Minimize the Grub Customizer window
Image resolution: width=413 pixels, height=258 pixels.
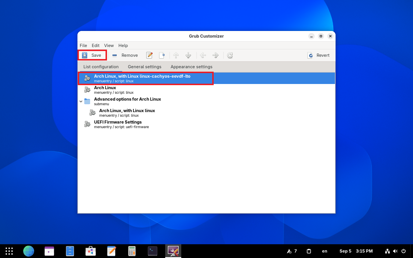click(x=311, y=36)
